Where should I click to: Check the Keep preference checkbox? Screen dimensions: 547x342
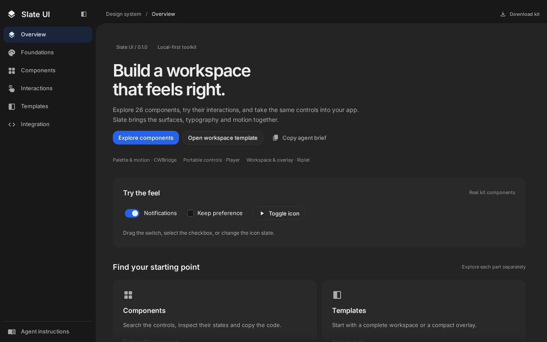(191, 213)
